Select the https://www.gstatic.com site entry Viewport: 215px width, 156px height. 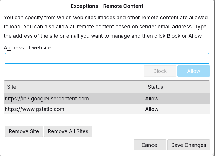tap(107, 109)
